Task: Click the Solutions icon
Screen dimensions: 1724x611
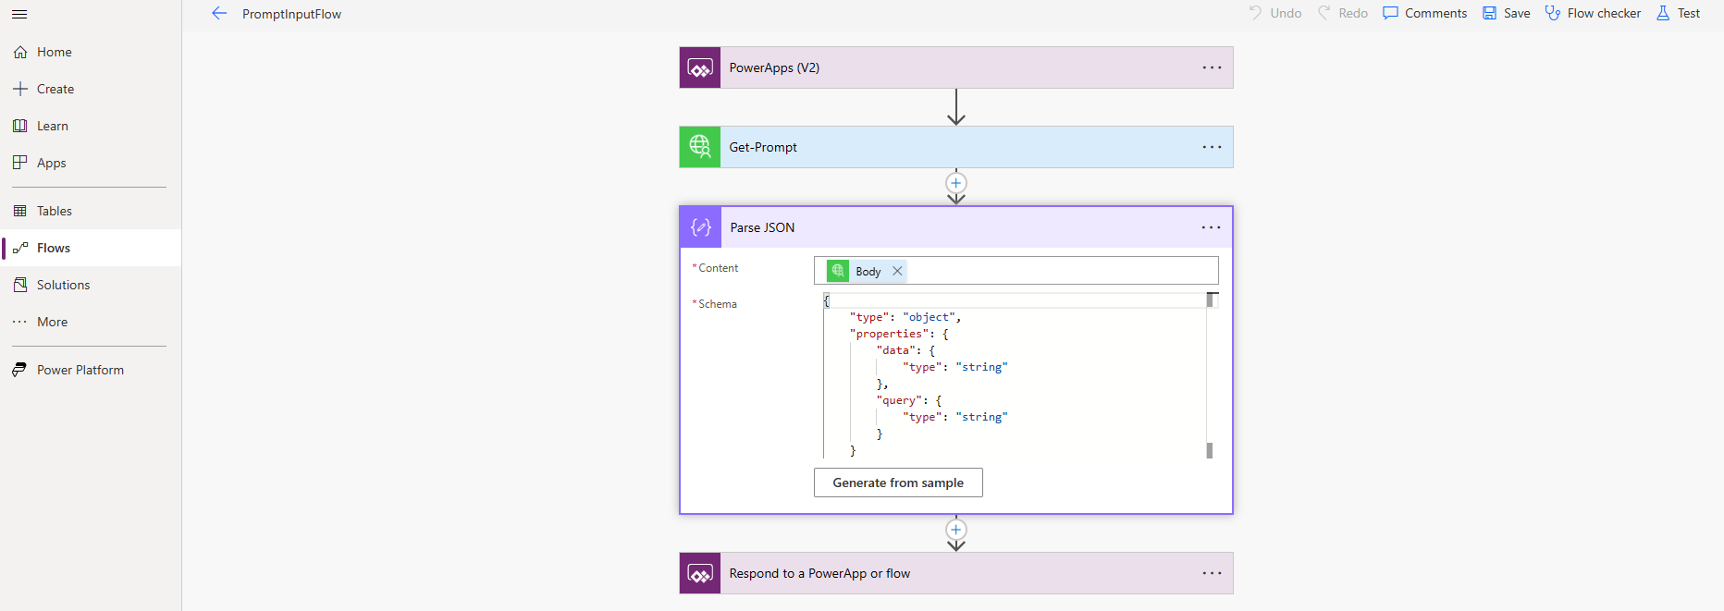Action: click(20, 285)
